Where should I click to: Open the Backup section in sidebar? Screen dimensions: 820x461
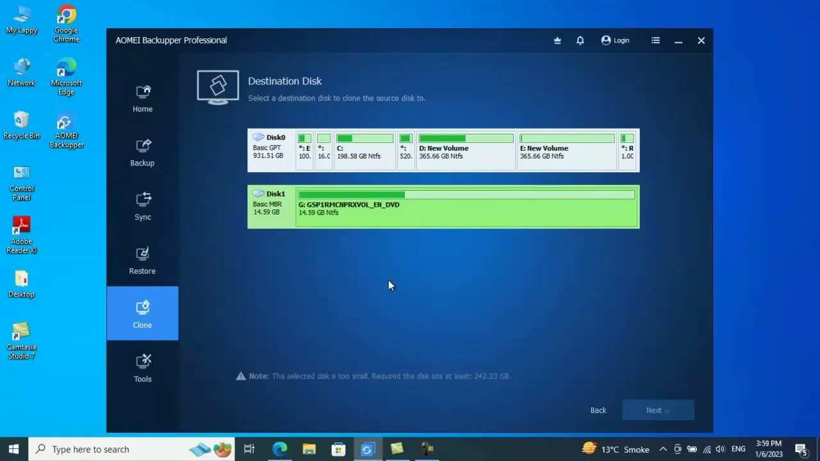(x=142, y=152)
